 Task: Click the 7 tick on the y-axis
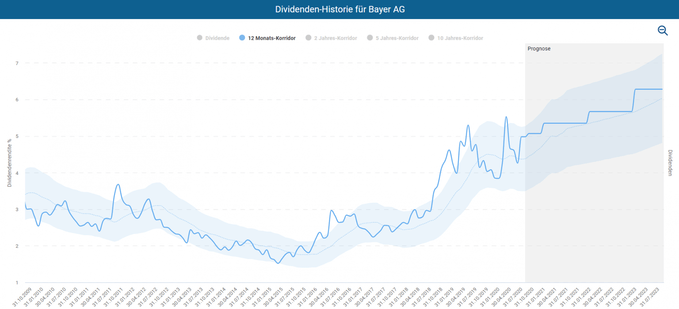pyautogui.click(x=17, y=63)
